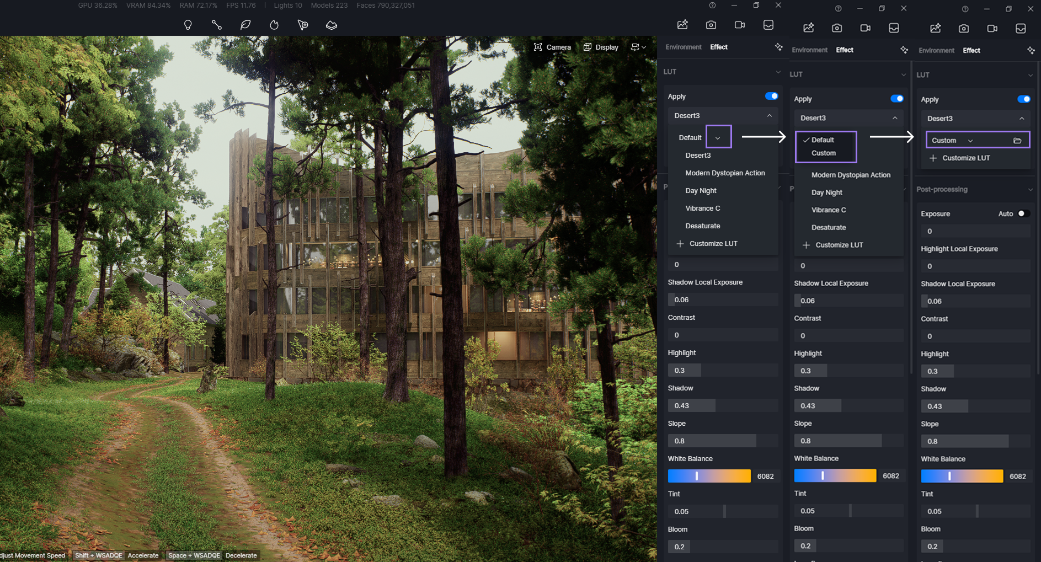Collapse the LUT section chevron in the left panel
This screenshot has height=562, width=1041.
[x=778, y=72]
